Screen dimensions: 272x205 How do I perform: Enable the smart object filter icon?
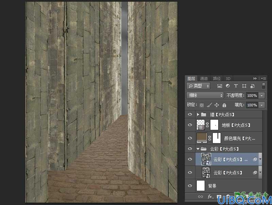click(252, 86)
